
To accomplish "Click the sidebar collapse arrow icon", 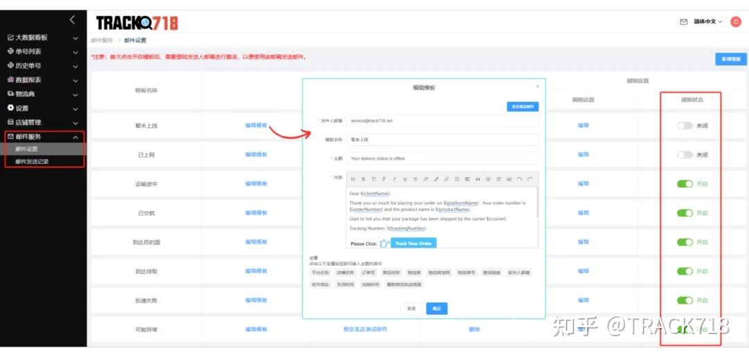I will pyautogui.click(x=73, y=20).
